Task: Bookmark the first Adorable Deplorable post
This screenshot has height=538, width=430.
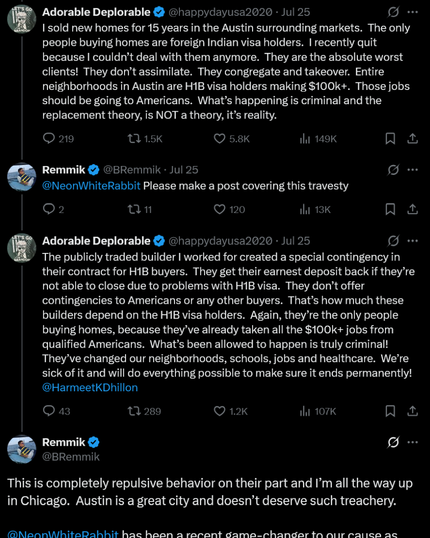Action: click(390, 138)
